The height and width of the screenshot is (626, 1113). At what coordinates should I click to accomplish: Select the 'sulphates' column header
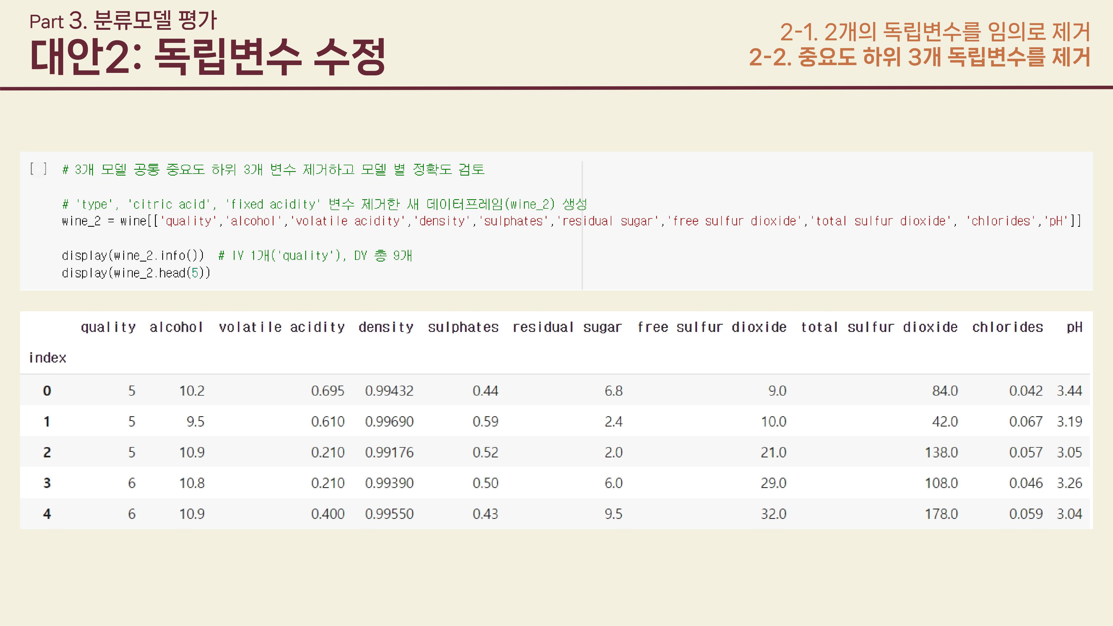[463, 327]
